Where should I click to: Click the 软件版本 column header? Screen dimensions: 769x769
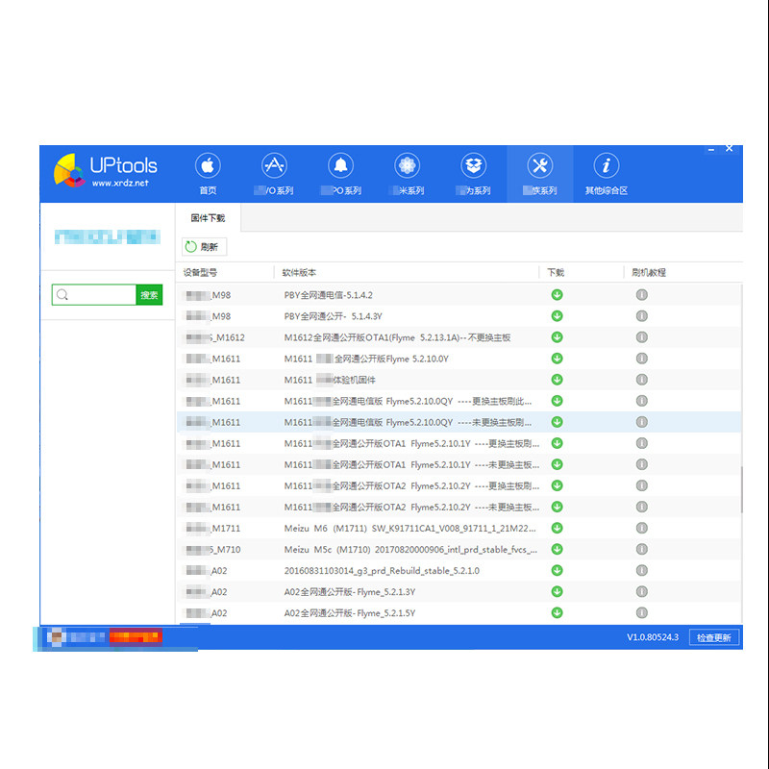click(x=299, y=272)
